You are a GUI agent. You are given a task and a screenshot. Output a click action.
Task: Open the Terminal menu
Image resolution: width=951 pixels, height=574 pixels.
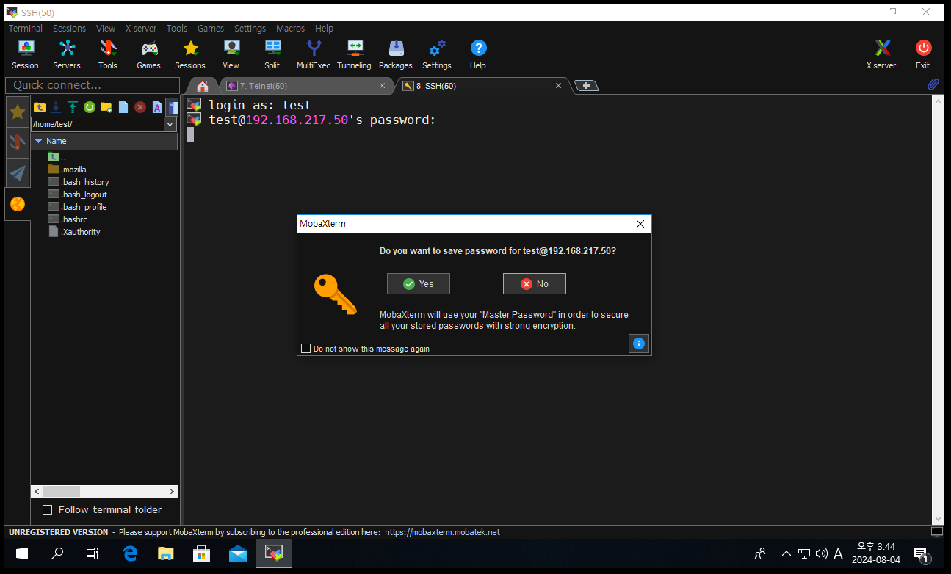tap(26, 29)
